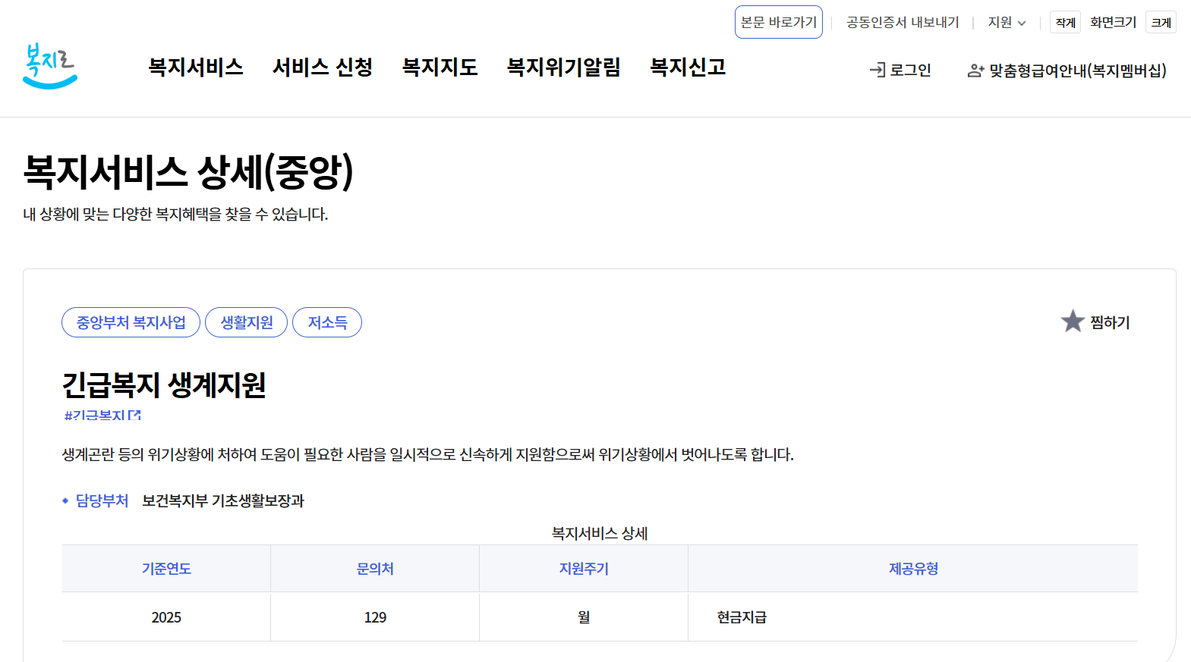This screenshot has width=1191, height=662.
Task: Select the 중앙부처 복지사업 tag
Action: [x=131, y=322]
